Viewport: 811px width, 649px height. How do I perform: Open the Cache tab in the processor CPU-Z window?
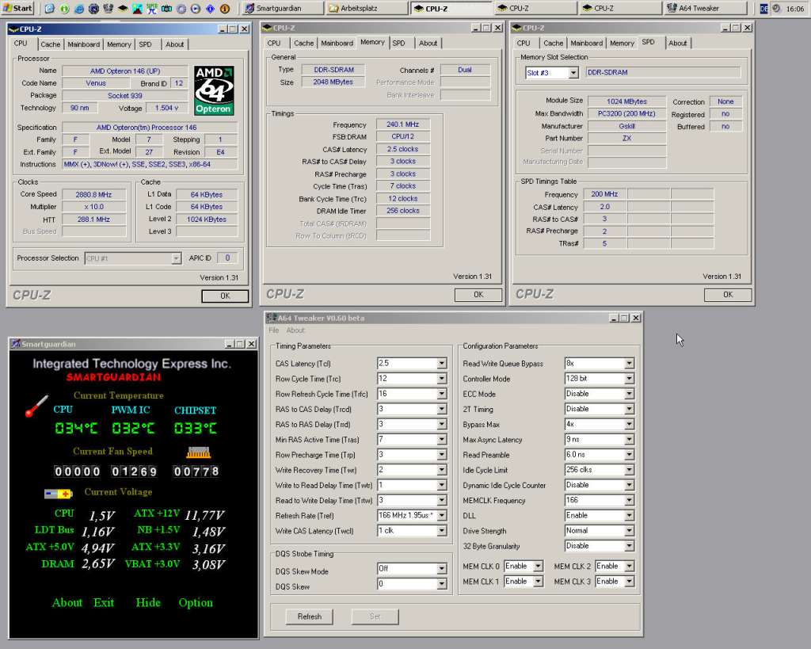(50, 44)
